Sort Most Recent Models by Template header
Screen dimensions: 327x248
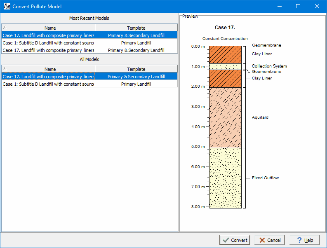(136, 28)
